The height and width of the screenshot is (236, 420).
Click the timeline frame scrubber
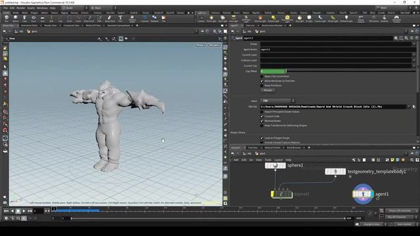[54, 209]
